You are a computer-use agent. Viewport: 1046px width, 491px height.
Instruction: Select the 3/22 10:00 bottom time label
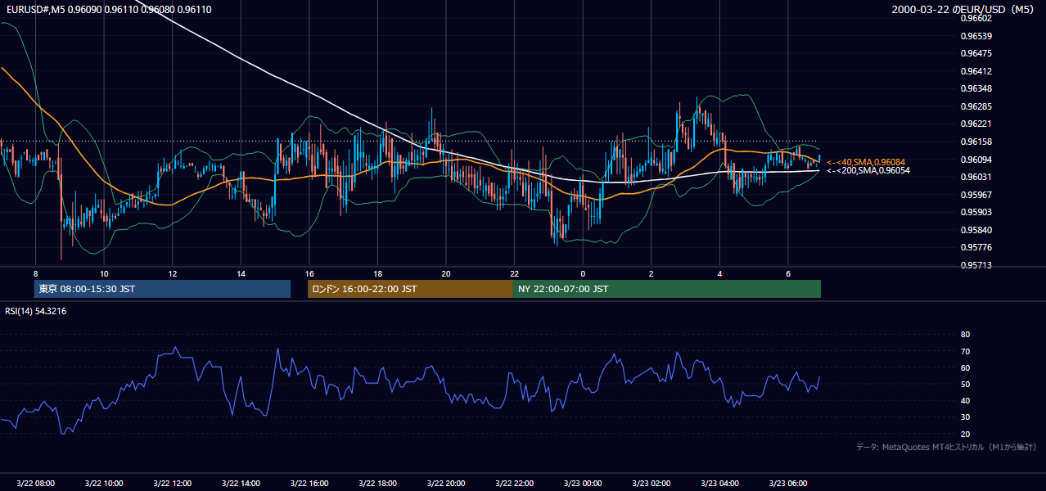(103, 484)
